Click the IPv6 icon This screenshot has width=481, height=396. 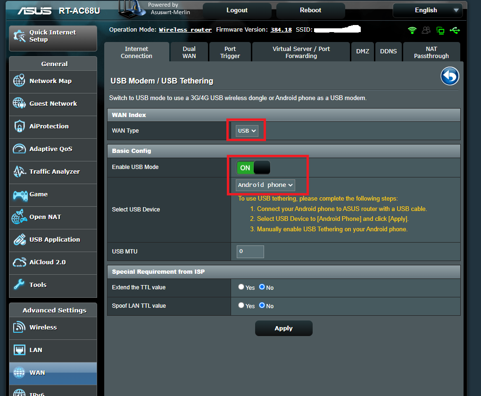pos(19,393)
